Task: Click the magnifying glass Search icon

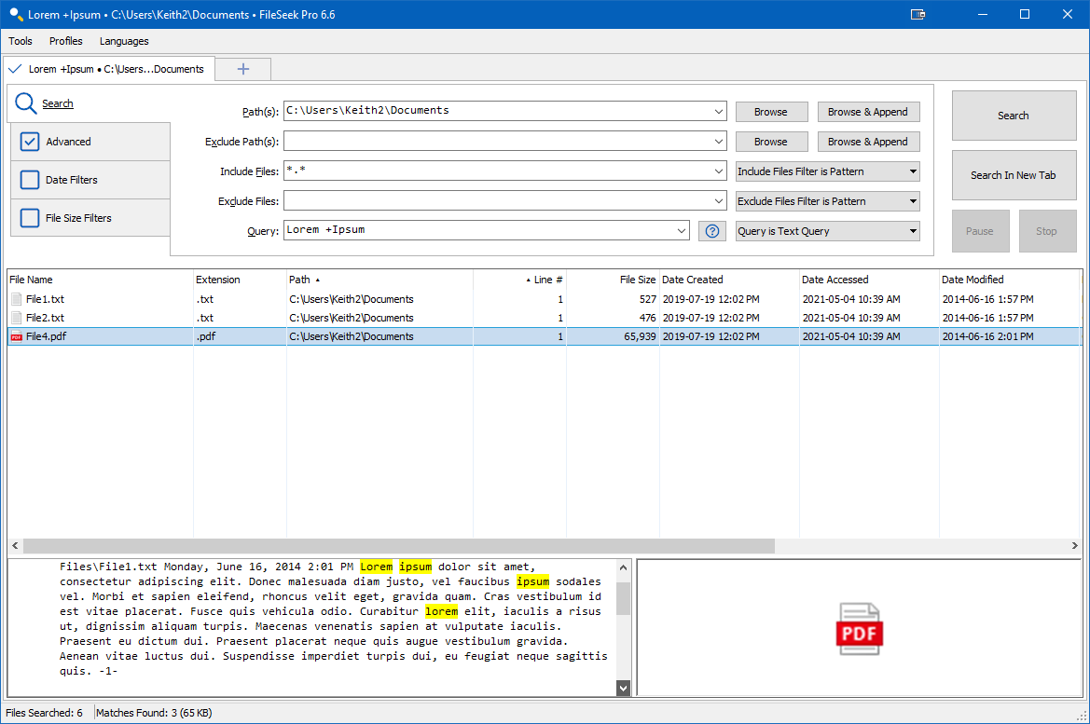Action: coord(26,103)
